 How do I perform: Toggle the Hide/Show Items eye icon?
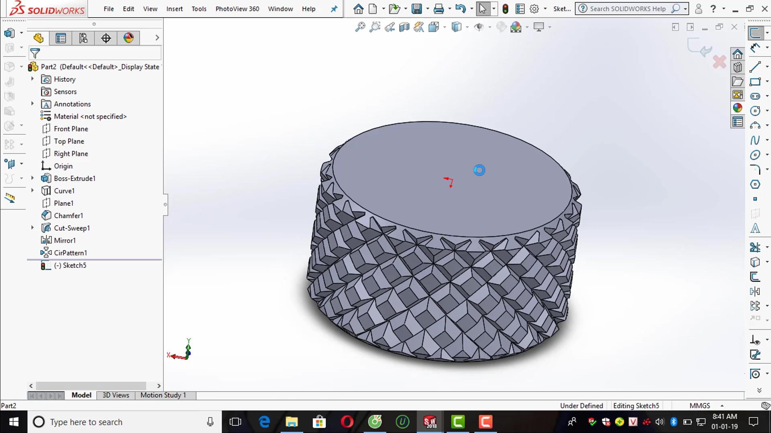point(479,27)
